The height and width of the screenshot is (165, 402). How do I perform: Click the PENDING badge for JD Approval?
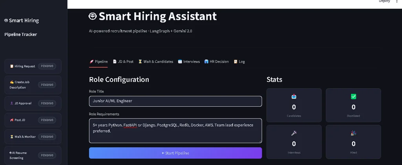[x=47, y=104]
